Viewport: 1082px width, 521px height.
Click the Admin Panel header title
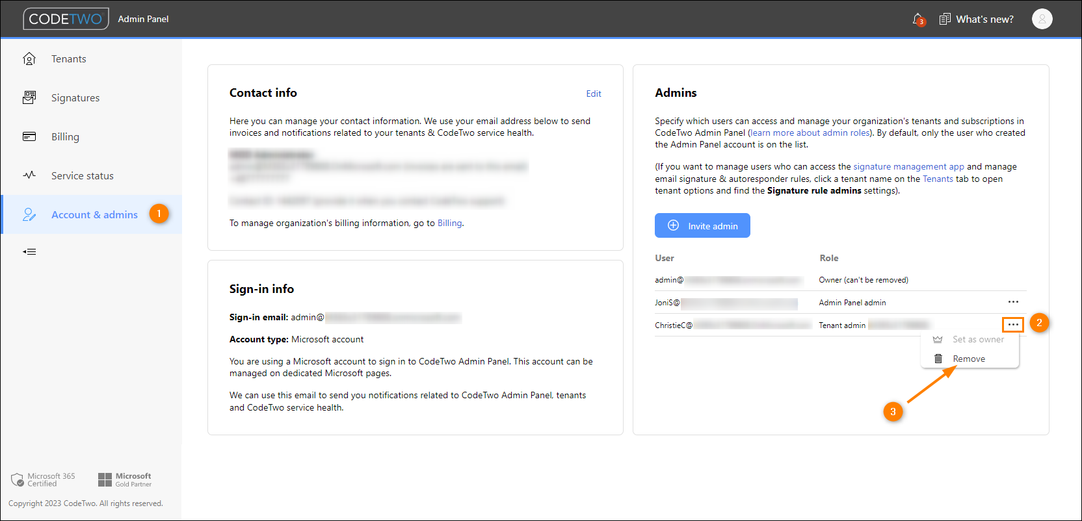[x=143, y=19]
